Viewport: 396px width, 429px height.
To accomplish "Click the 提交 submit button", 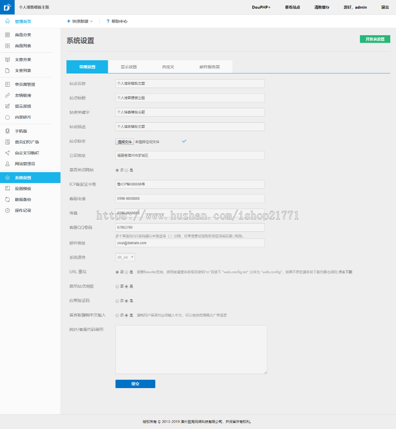I will coord(135,384).
